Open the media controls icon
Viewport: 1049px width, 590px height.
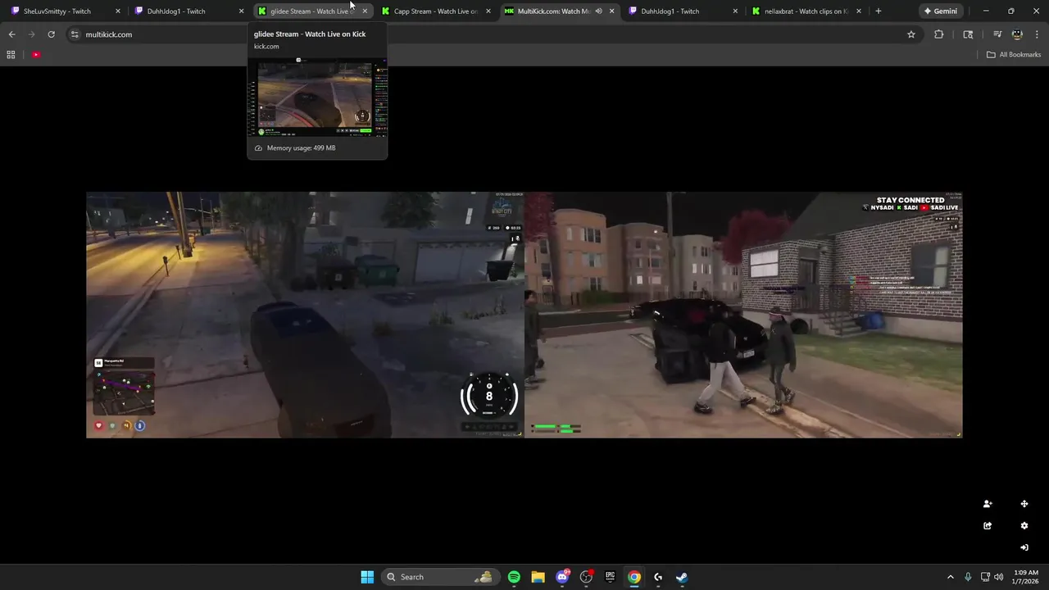[x=997, y=34]
